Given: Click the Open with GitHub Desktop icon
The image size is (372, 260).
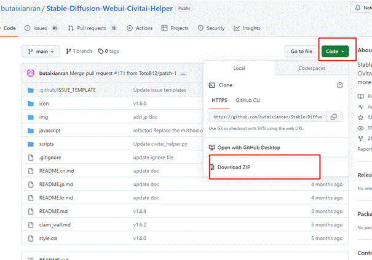Looking at the screenshot, I should point(212,148).
